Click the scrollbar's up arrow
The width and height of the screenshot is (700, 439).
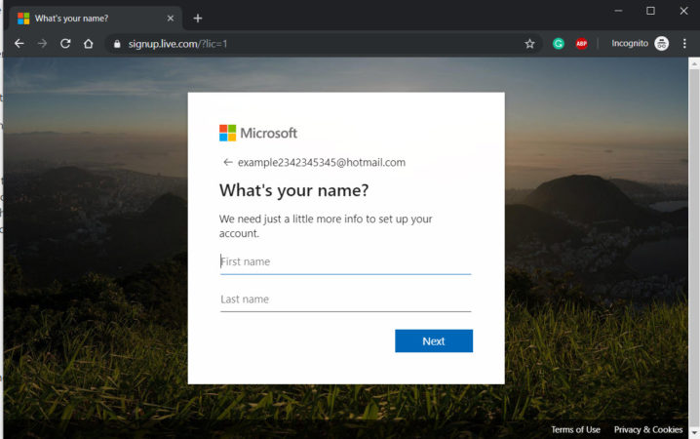click(x=694, y=63)
